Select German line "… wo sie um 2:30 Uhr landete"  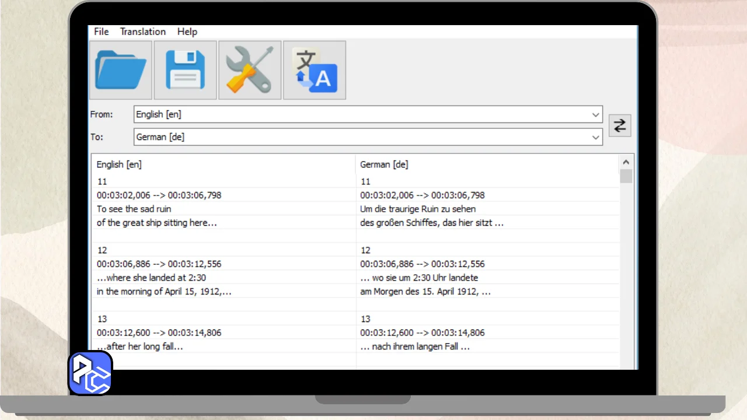coord(419,278)
